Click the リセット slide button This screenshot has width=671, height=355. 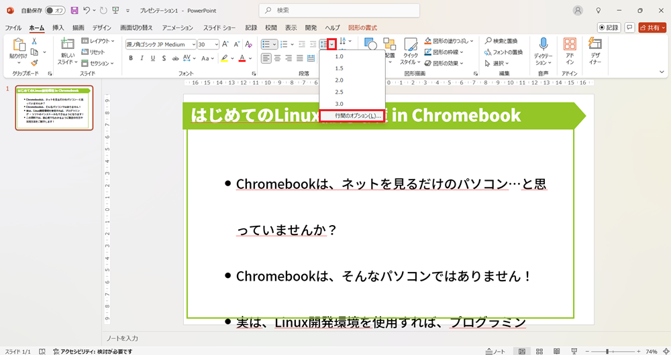pos(93,52)
